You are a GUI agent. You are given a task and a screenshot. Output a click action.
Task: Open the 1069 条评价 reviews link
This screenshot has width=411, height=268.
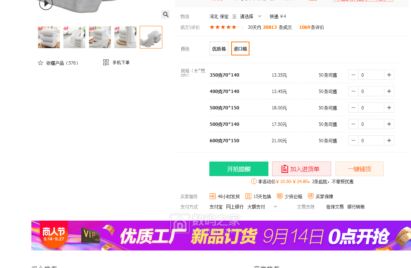click(x=311, y=27)
